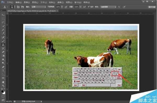Open the 样本 sample source dropdown

(108, 7)
